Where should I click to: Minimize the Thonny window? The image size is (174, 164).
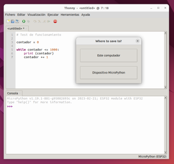pos(151,8)
